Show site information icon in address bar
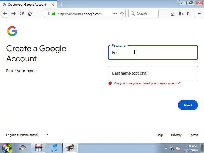This screenshot has width=204, height=153. (x=48, y=14)
